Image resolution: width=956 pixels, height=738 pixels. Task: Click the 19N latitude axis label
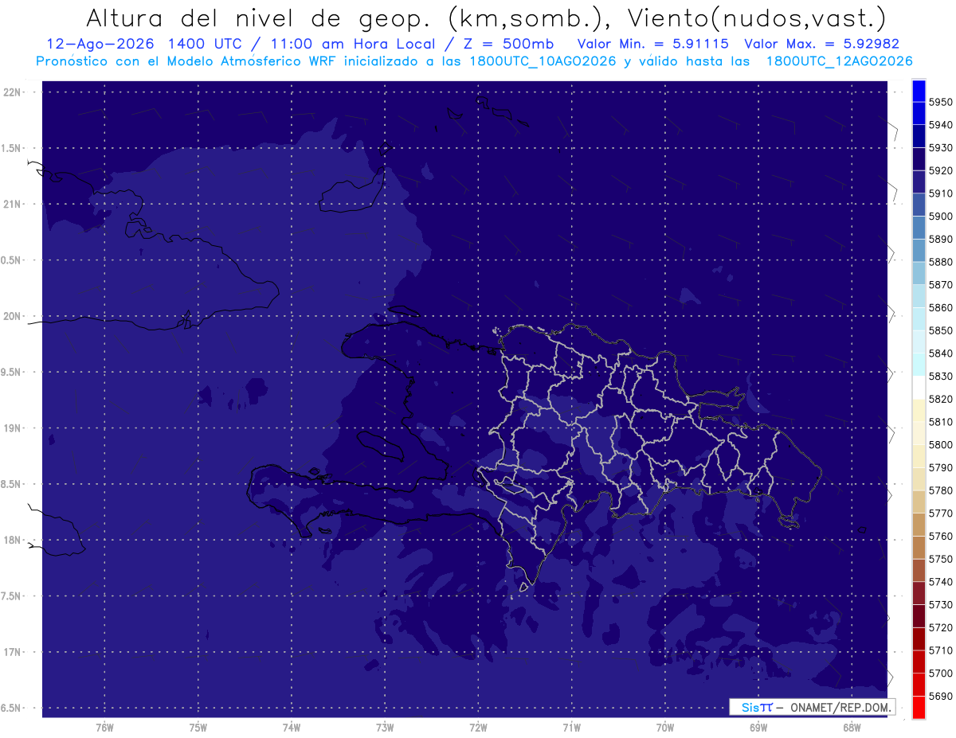[x=14, y=428]
